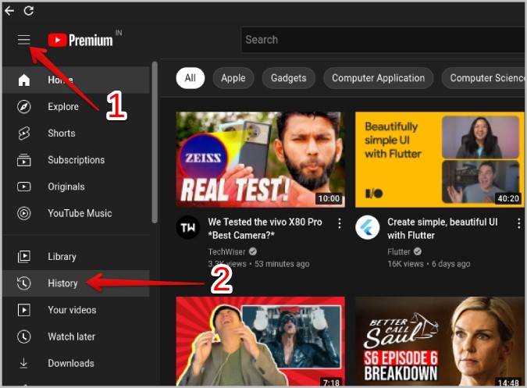Open the History sidebar entry
This screenshot has height=388, width=527.
(x=76, y=283)
